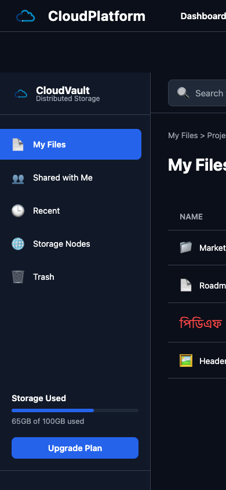226x490 pixels.
Task: Click the Shared with Me people icon
Action: click(18, 178)
